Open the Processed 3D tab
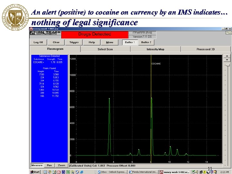The image size is (232, 174). (x=205, y=49)
